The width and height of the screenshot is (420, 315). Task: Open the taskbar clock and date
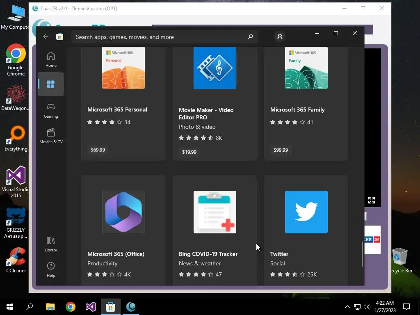(x=385, y=307)
